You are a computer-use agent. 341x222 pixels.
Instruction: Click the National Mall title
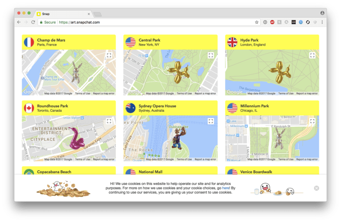[x=150, y=172]
